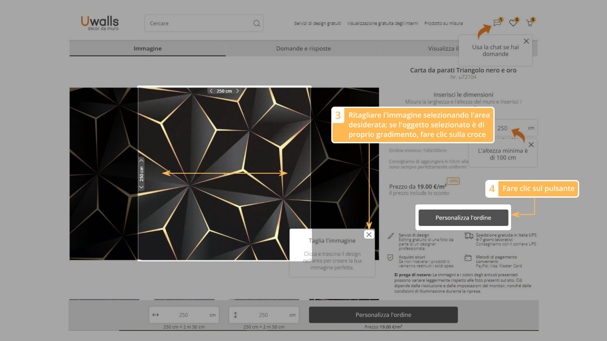Click the Uwalls logo
This screenshot has height=341, width=607.
(x=100, y=23)
